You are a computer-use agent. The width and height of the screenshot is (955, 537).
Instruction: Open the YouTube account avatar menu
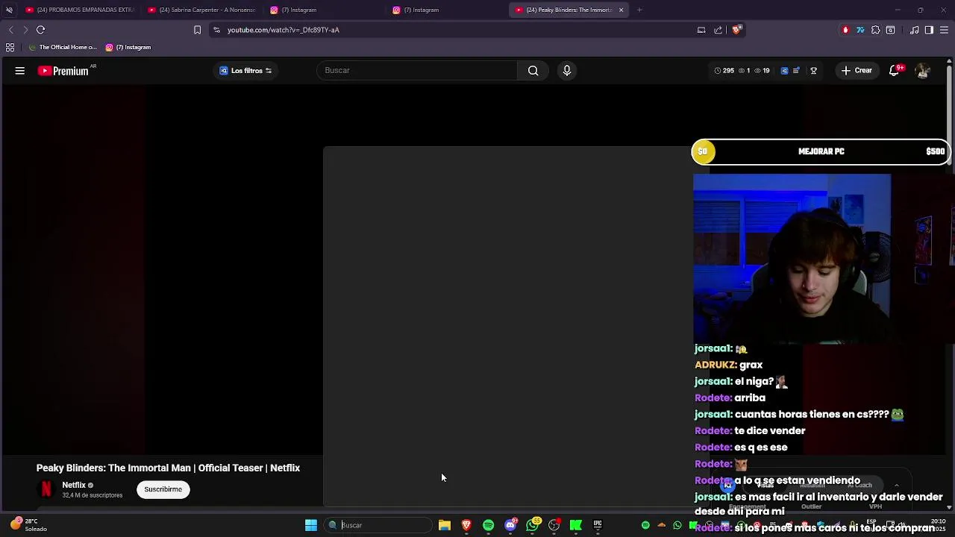tap(922, 71)
